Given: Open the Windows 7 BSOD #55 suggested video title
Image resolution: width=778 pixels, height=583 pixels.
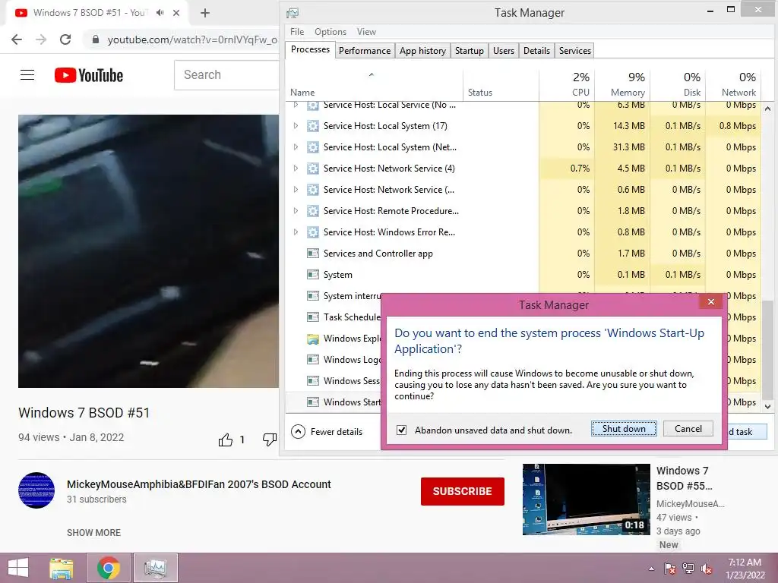Looking at the screenshot, I should pos(685,478).
